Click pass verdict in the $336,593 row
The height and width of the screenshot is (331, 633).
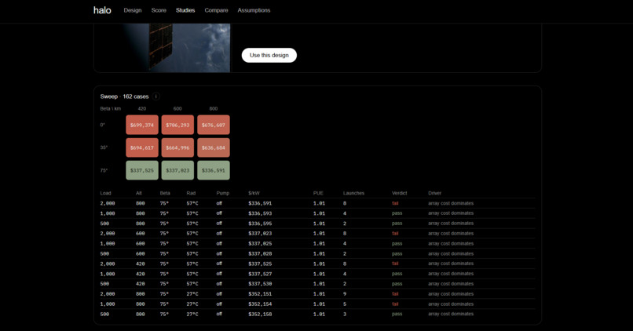pyautogui.click(x=397, y=213)
